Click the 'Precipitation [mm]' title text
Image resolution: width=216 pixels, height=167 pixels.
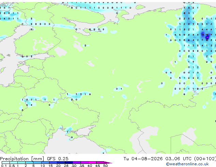click(x=22, y=159)
